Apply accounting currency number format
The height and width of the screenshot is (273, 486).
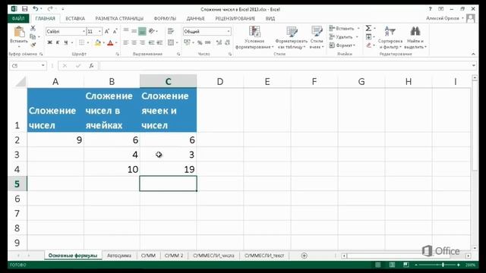click(x=187, y=42)
